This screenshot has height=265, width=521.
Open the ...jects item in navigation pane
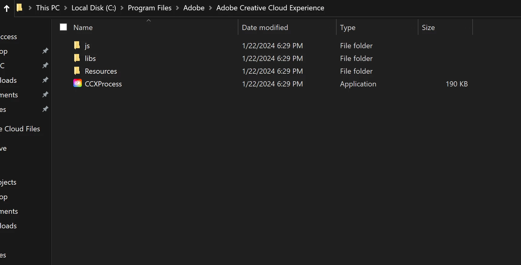tap(8, 182)
